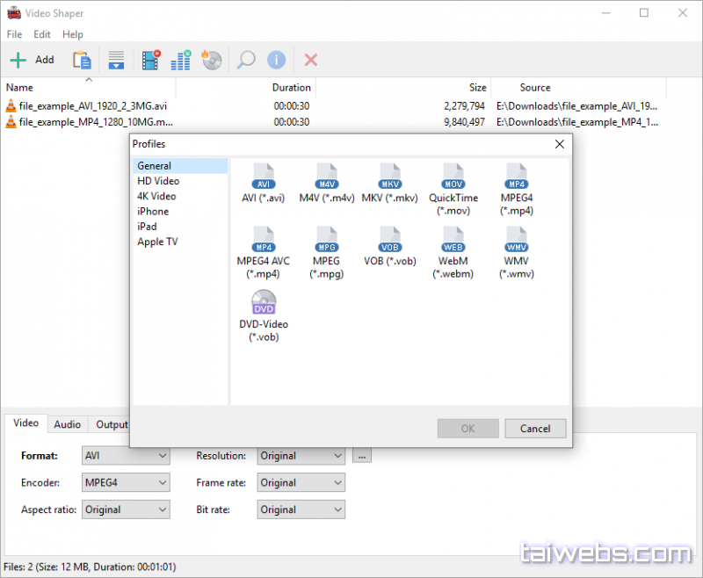Open the Edit menu
The height and width of the screenshot is (578, 703).
(x=41, y=34)
